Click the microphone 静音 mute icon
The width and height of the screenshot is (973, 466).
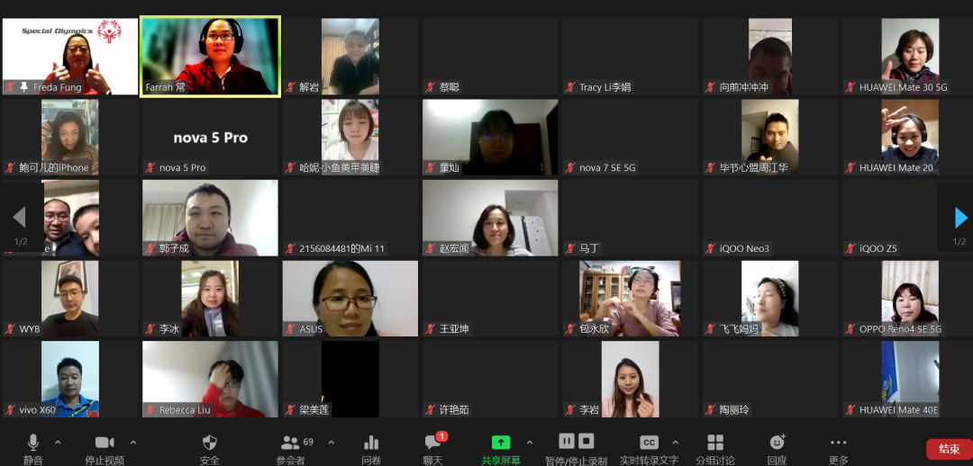pyautogui.click(x=33, y=442)
